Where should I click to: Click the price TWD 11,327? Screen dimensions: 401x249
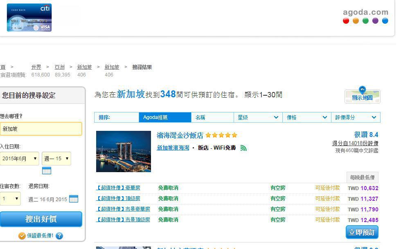[x=363, y=199]
